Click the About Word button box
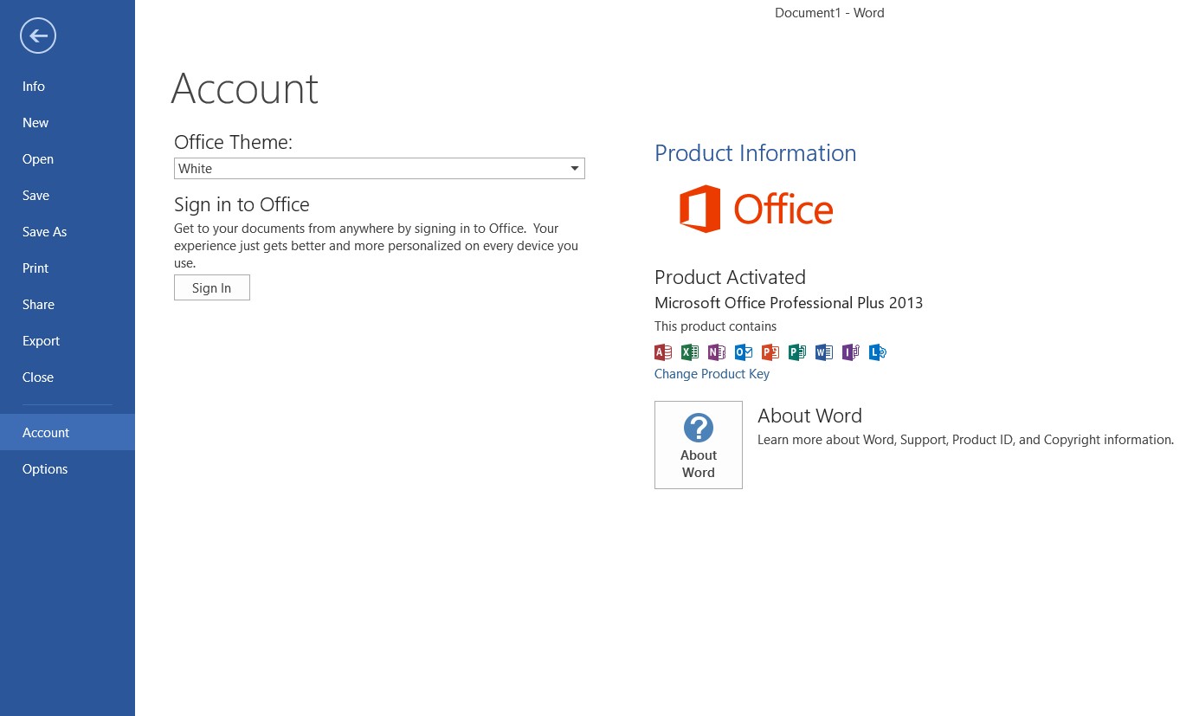 pyautogui.click(x=698, y=444)
